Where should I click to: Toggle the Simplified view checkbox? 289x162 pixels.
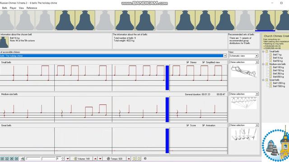(204, 62)
